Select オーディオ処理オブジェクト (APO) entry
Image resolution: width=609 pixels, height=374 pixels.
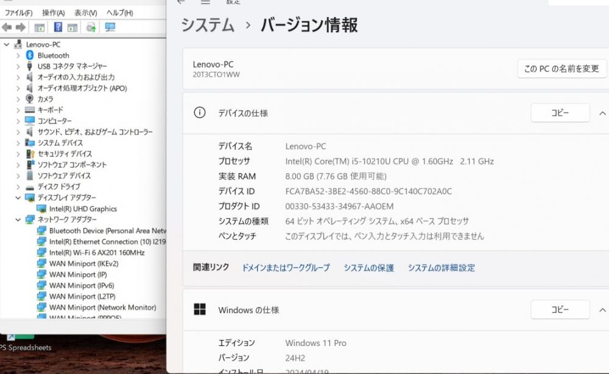82,88
